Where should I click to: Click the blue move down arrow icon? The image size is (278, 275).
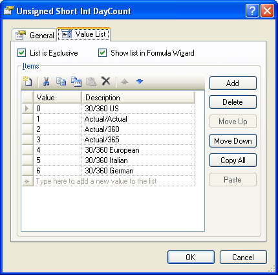tap(140, 82)
